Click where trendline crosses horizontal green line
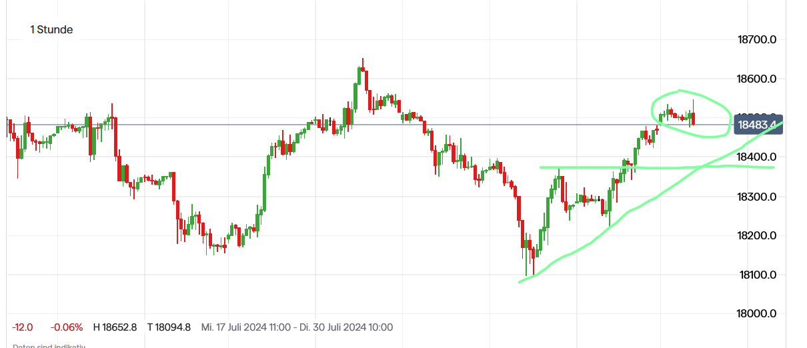Viewport: 807px width, 348px height. (700, 166)
